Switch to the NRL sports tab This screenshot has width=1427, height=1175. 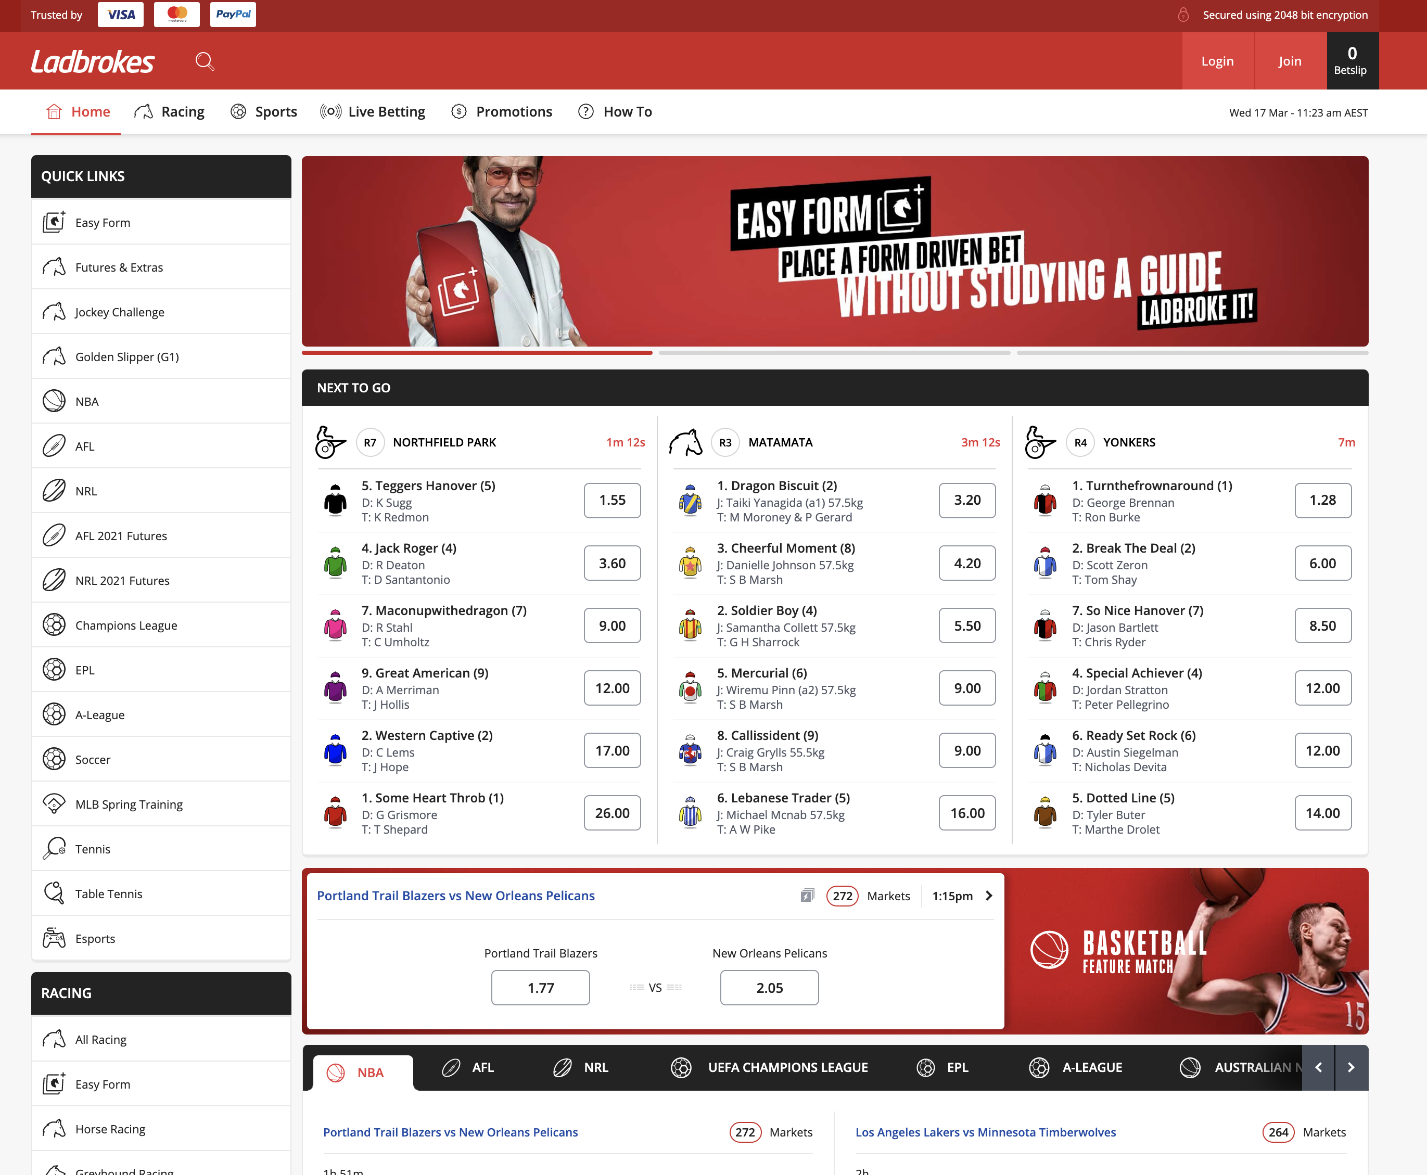581,1067
